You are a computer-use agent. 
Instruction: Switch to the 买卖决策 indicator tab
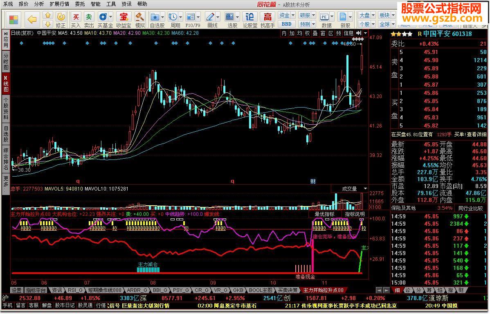coord(288,290)
